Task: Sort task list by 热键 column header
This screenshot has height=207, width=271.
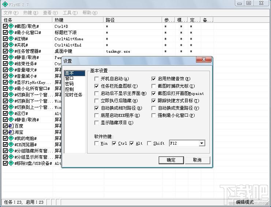Action: click(x=78, y=20)
